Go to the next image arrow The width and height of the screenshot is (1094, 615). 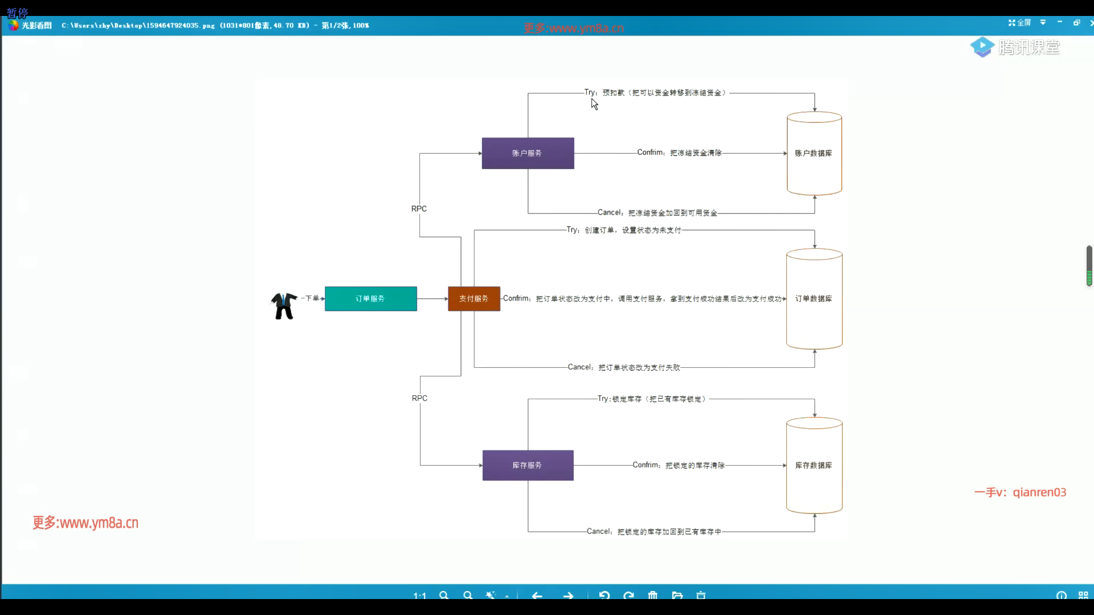point(568,596)
